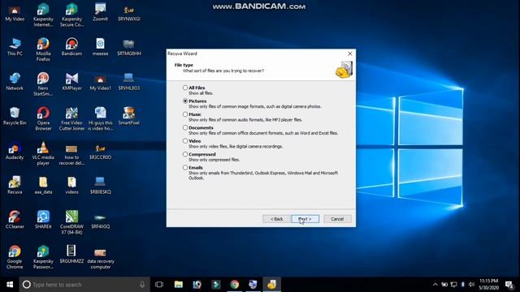
Task: Select the meeeee desktop file icon
Action: click(x=100, y=47)
